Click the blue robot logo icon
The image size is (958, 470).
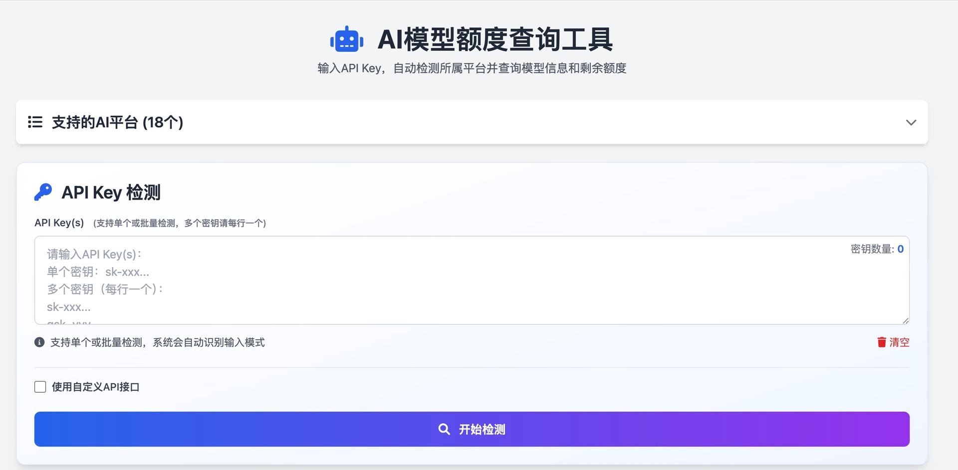(347, 39)
